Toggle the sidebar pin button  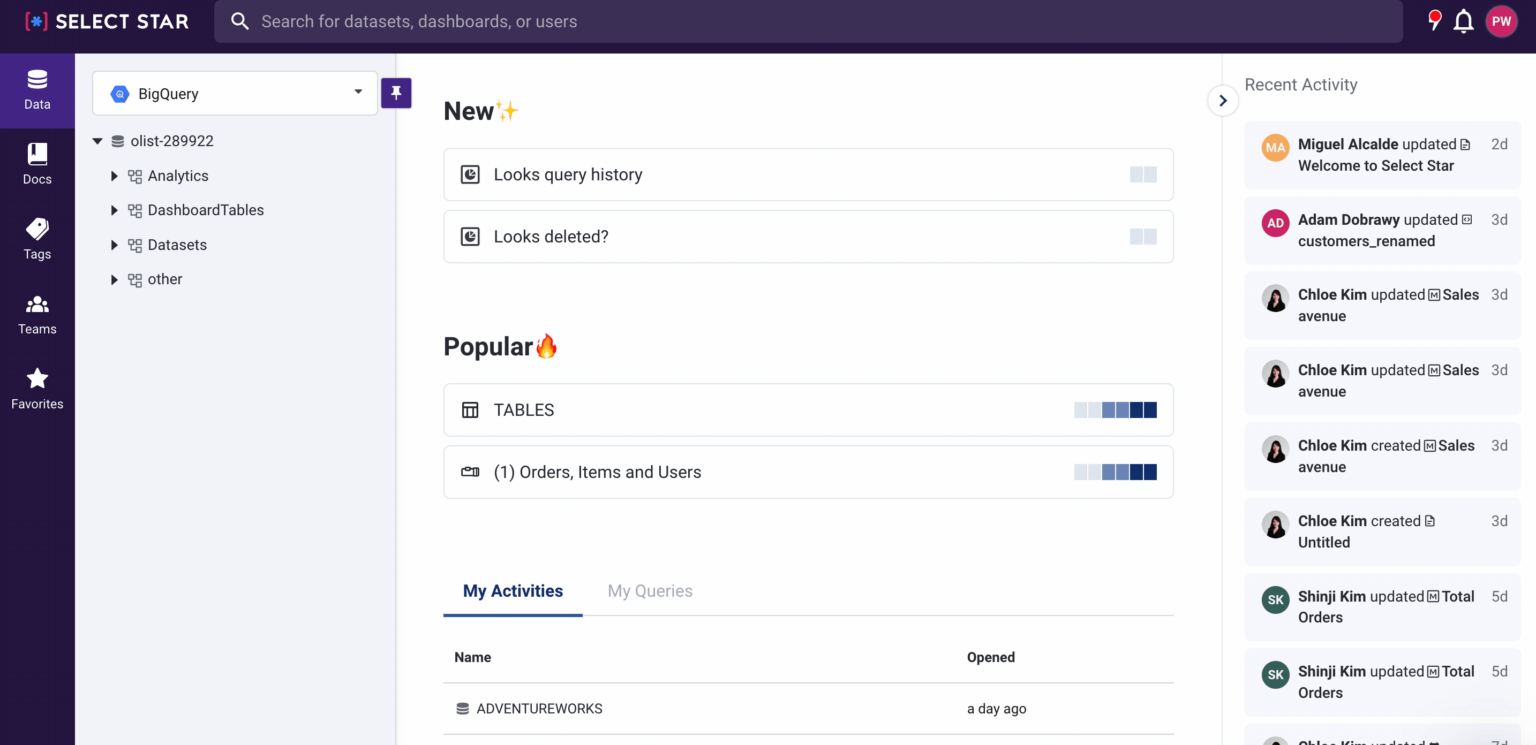(x=396, y=93)
